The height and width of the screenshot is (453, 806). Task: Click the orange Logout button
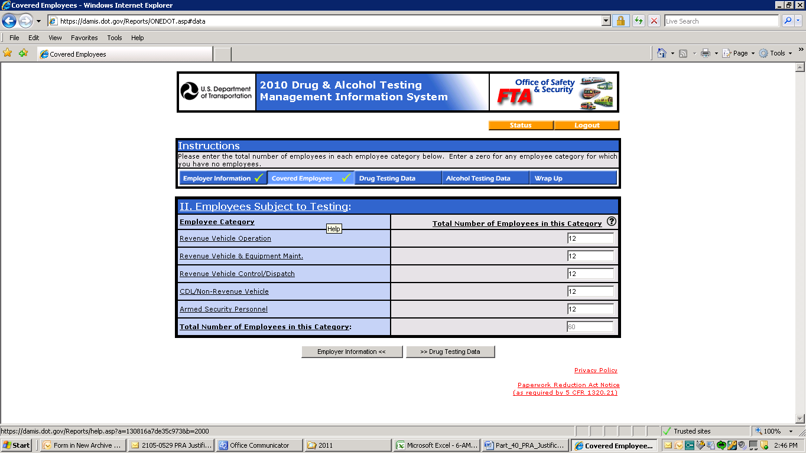point(587,125)
